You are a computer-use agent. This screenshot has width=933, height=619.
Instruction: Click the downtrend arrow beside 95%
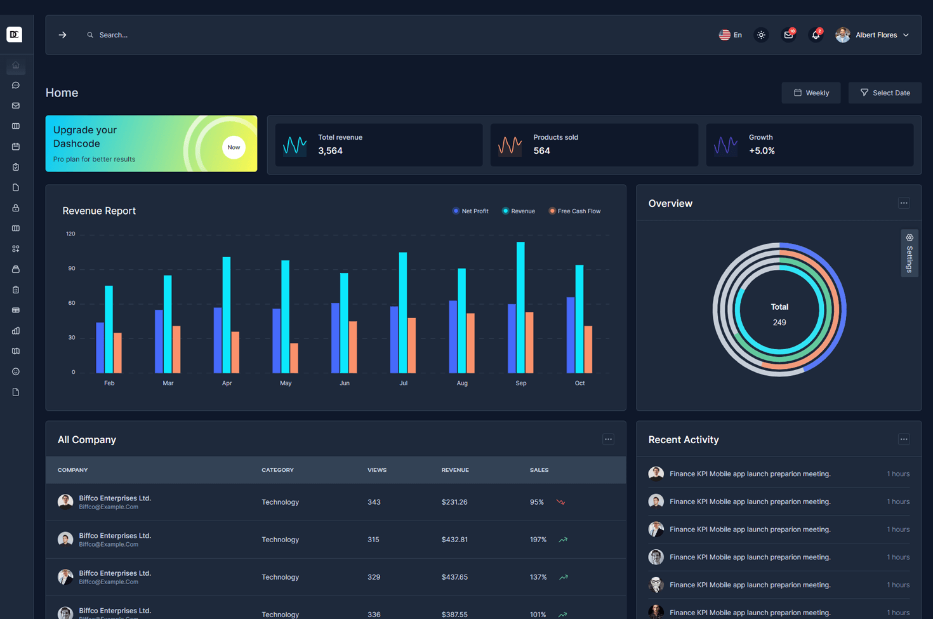pos(560,502)
